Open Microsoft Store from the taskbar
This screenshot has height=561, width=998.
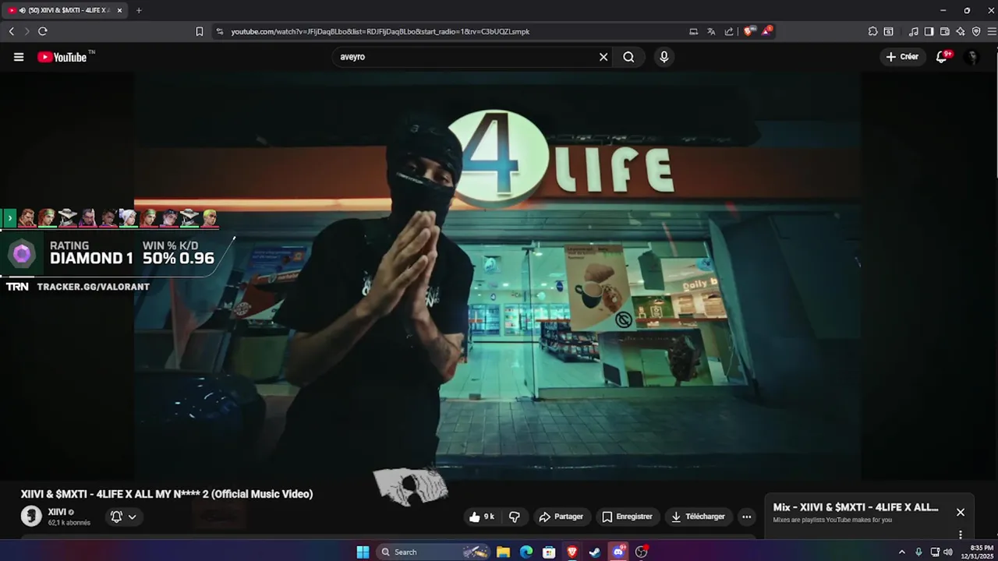pos(549,552)
